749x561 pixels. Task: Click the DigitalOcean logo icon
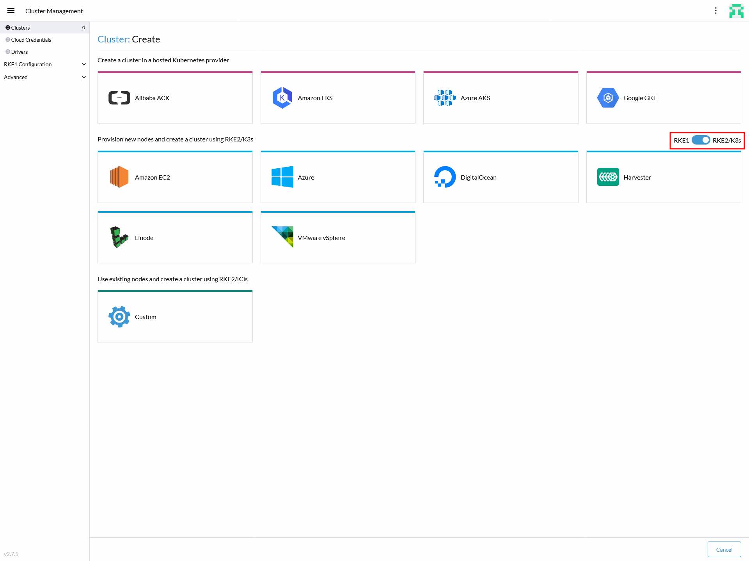click(445, 177)
